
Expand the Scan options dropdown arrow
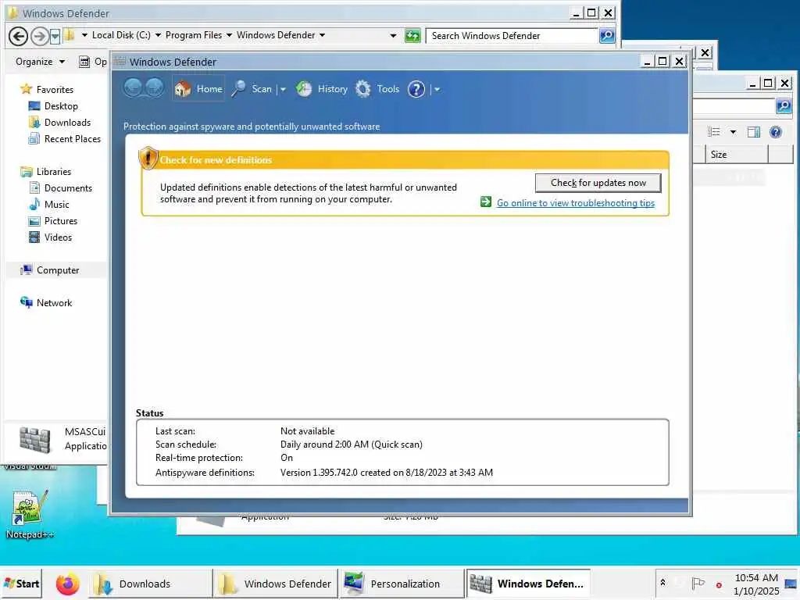(x=283, y=89)
